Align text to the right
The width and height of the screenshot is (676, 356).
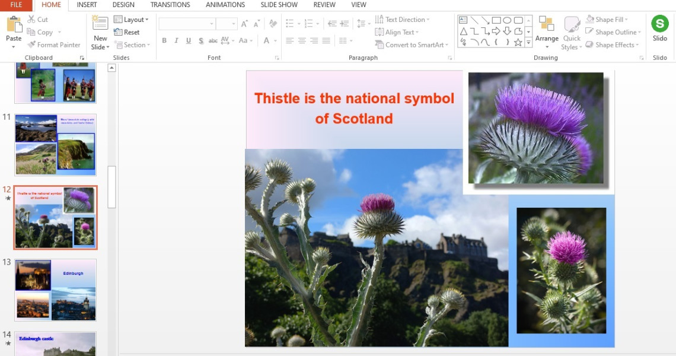pos(314,40)
